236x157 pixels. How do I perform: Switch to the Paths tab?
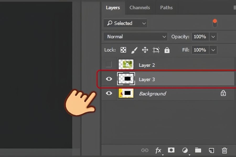pos(166,8)
